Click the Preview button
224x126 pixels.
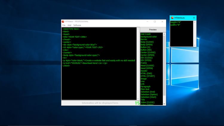click(153, 30)
